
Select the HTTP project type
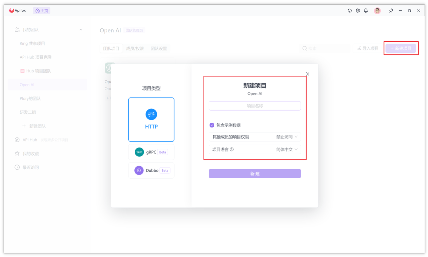tap(151, 119)
